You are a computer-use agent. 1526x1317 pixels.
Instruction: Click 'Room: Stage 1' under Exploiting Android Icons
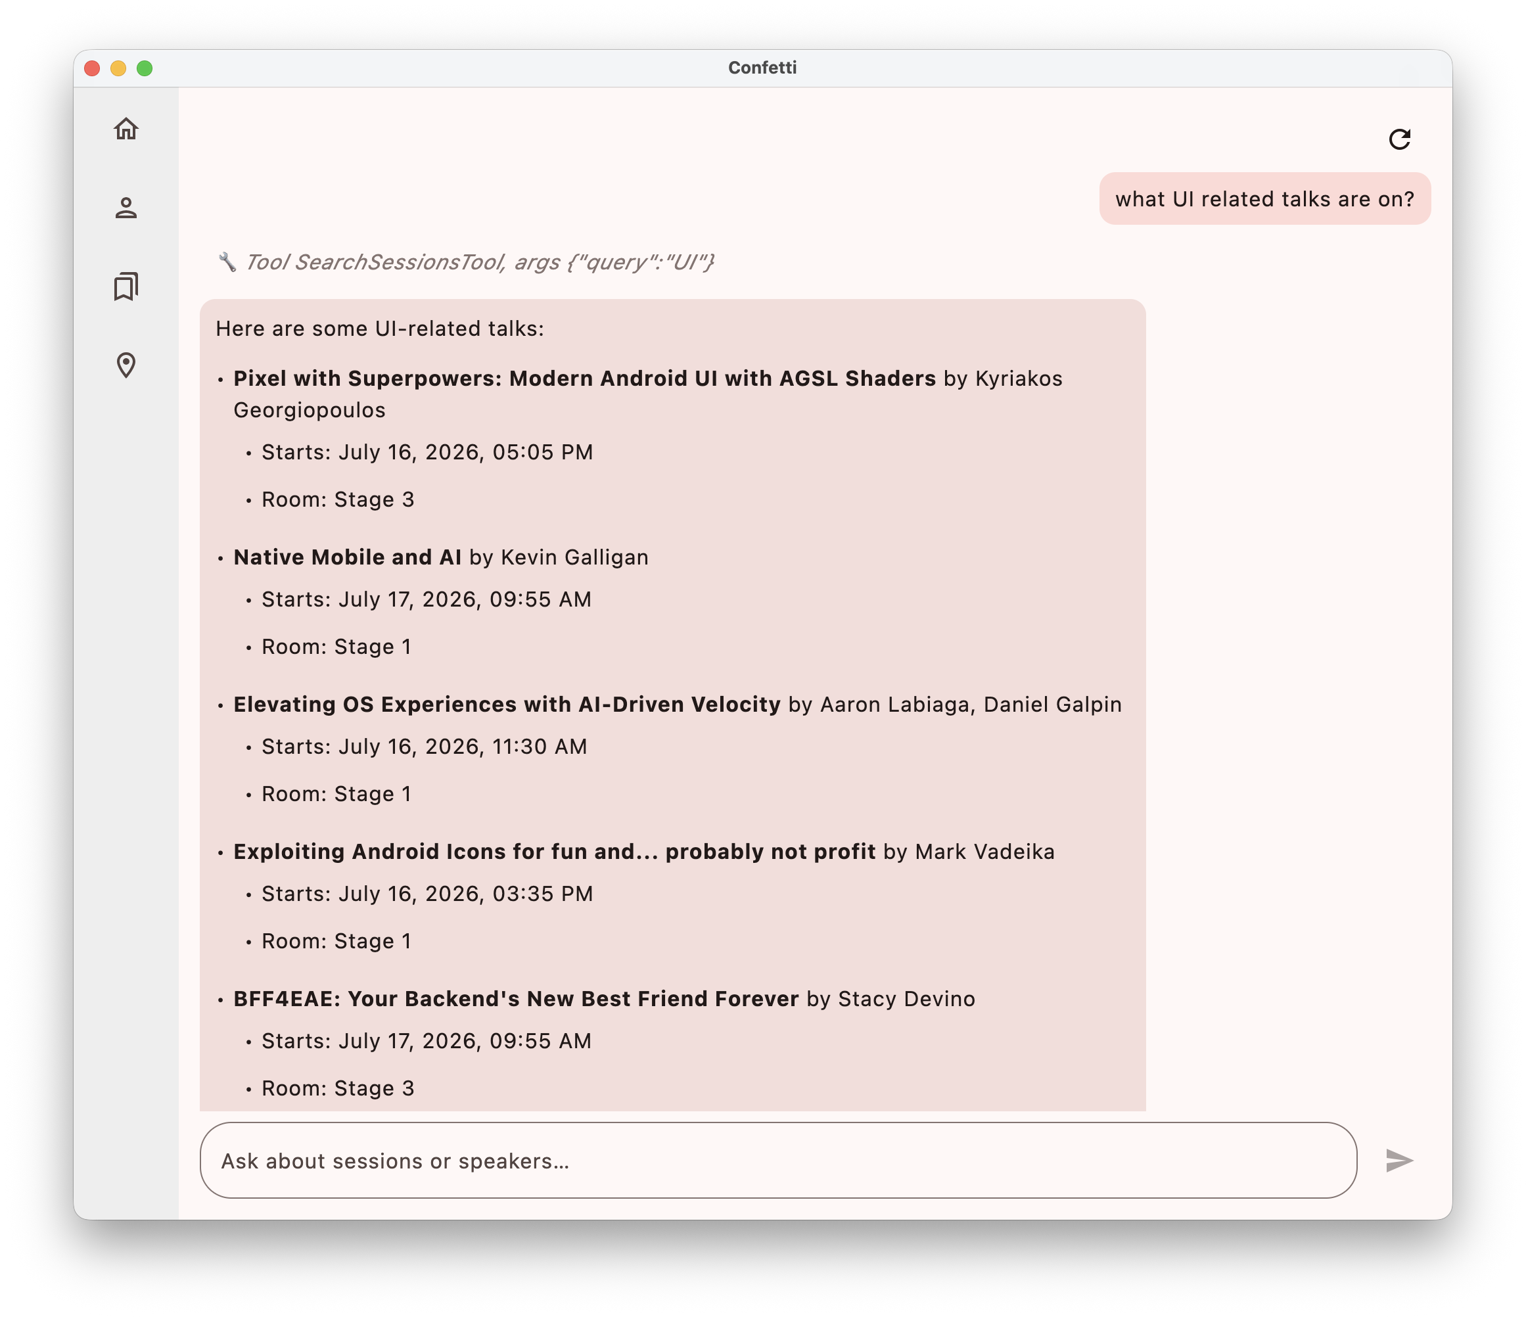(336, 941)
